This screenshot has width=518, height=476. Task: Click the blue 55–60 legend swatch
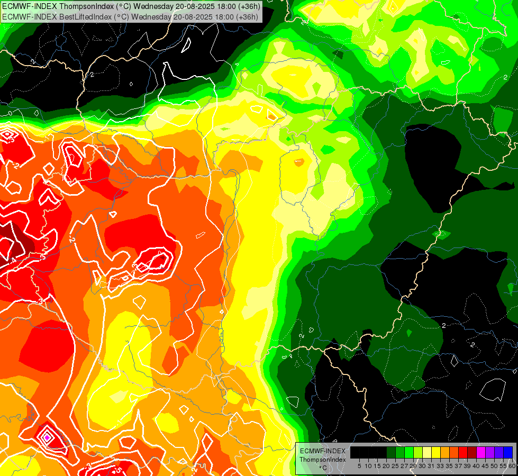(x=508, y=453)
